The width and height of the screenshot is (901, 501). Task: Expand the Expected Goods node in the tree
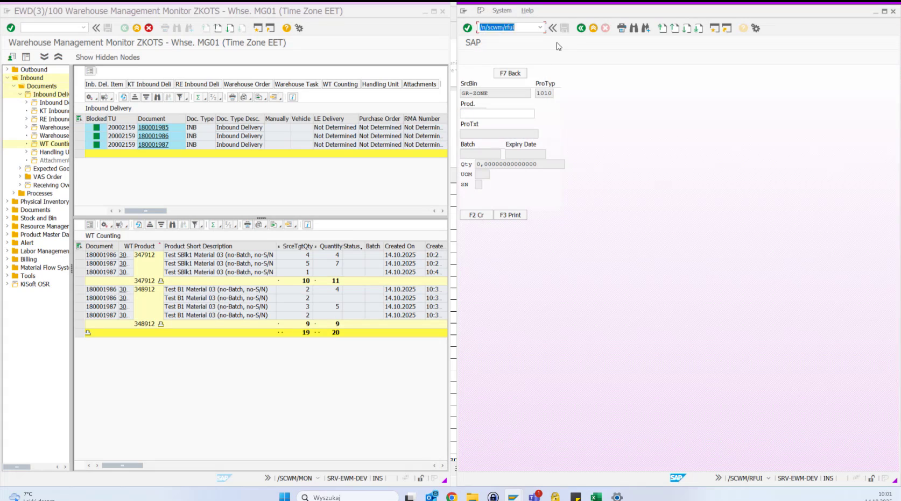[x=20, y=168]
